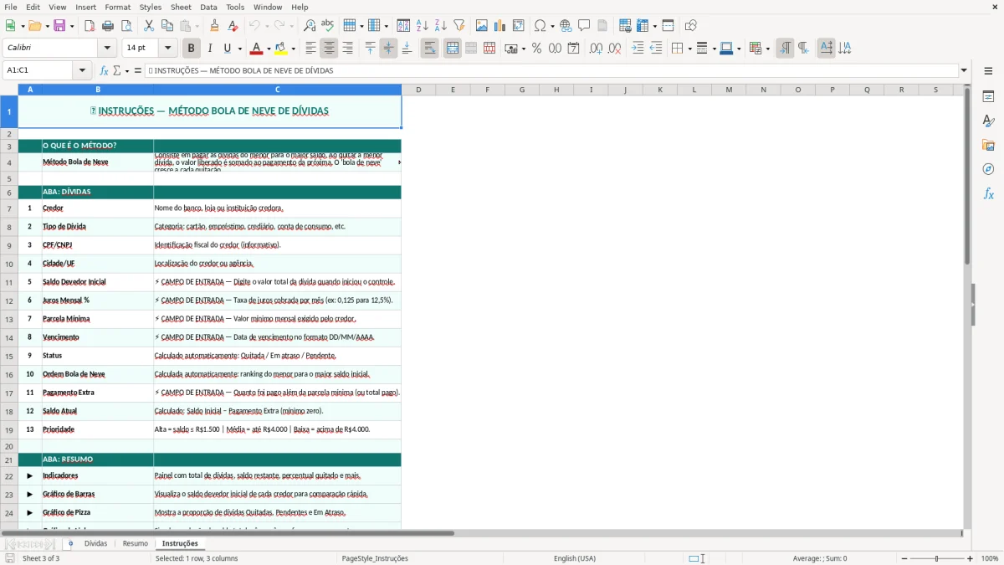This screenshot has height=565, width=1004.
Task: Click the Undo arrow icon
Action: (254, 26)
